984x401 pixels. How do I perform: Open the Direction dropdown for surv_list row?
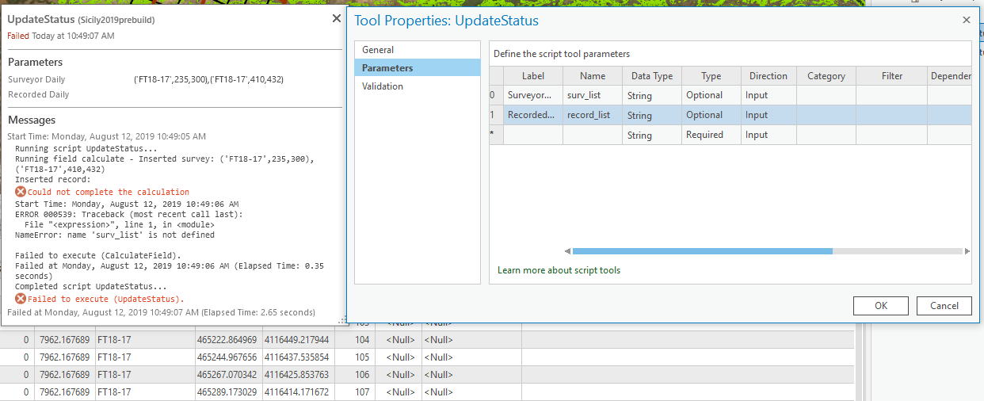coord(769,95)
